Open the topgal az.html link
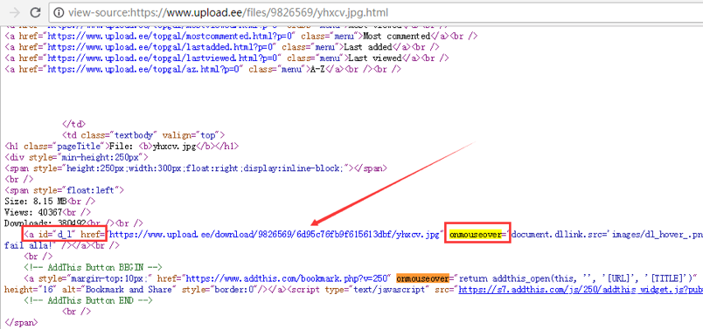 (144, 70)
